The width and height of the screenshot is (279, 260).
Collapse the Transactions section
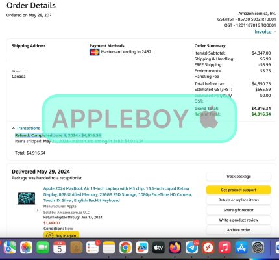[26, 128]
